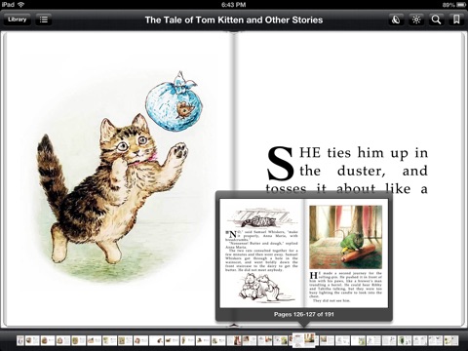Return to the Library
The image size is (468, 351).
click(18, 19)
